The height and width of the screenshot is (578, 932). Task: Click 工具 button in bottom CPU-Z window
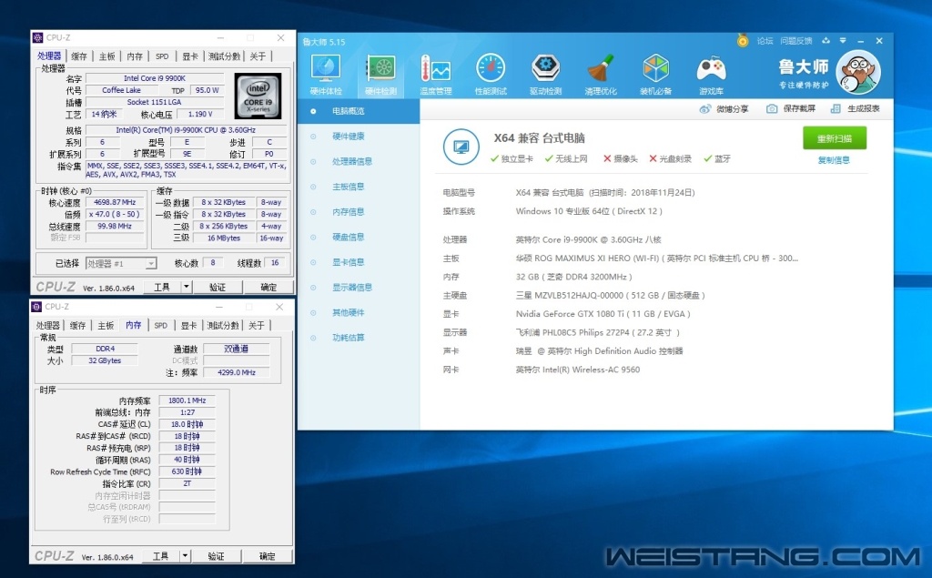[161, 556]
